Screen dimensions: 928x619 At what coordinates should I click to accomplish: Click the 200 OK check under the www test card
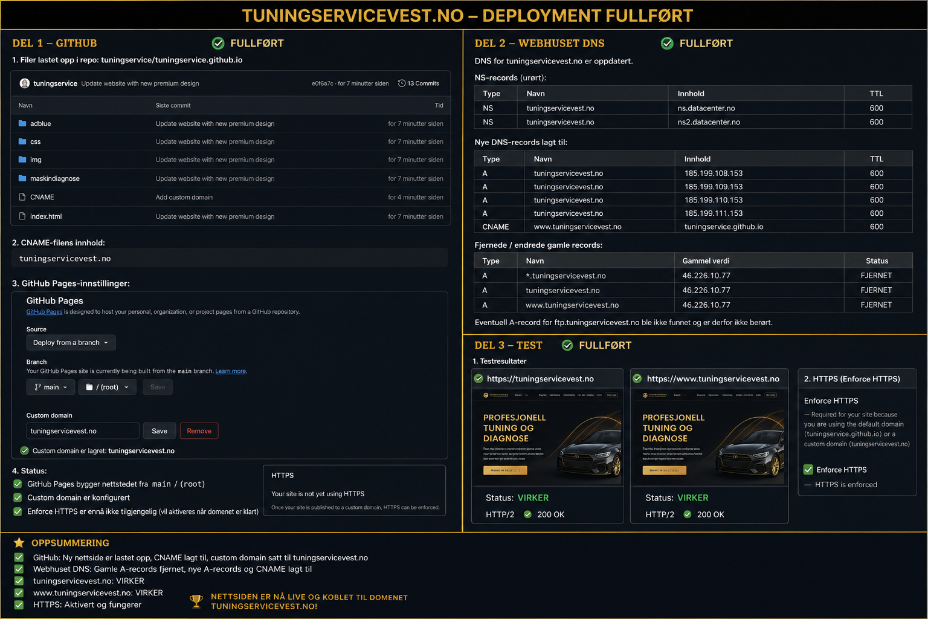pos(687,514)
